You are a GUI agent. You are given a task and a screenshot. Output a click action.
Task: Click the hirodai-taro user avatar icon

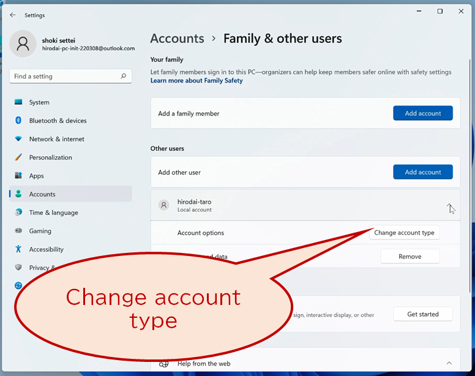tap(164, 205)
